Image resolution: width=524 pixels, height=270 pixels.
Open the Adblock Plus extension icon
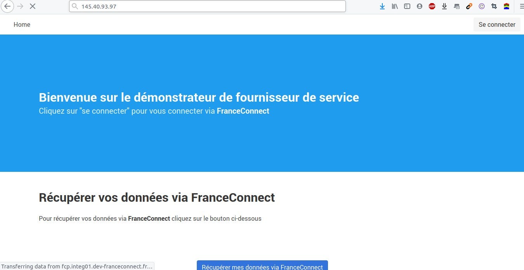(x=432, y=6)
